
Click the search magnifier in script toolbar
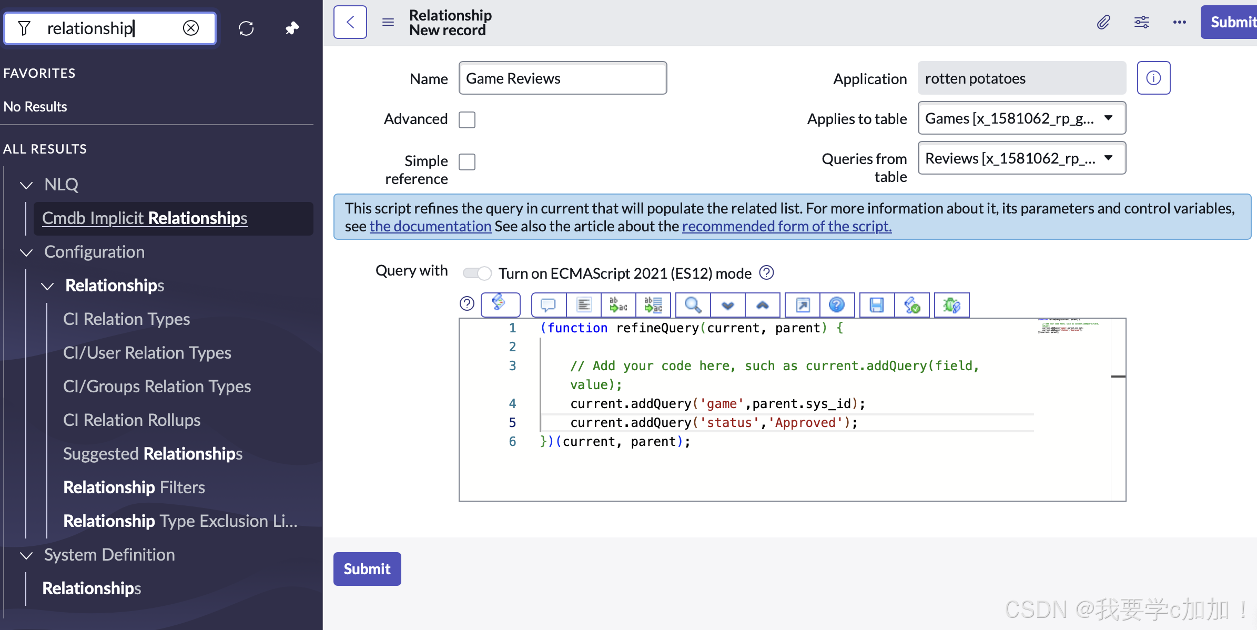coord(692,305)
